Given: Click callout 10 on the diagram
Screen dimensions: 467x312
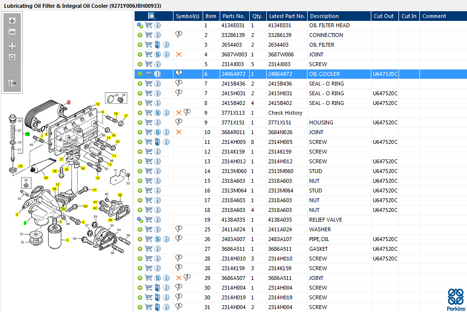Looking at the screenshot, I should [97, 104].
